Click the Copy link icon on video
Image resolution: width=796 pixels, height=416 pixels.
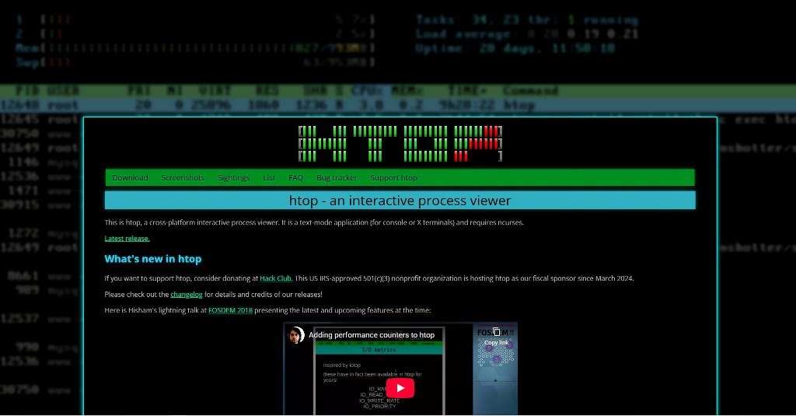click(497, 336)
